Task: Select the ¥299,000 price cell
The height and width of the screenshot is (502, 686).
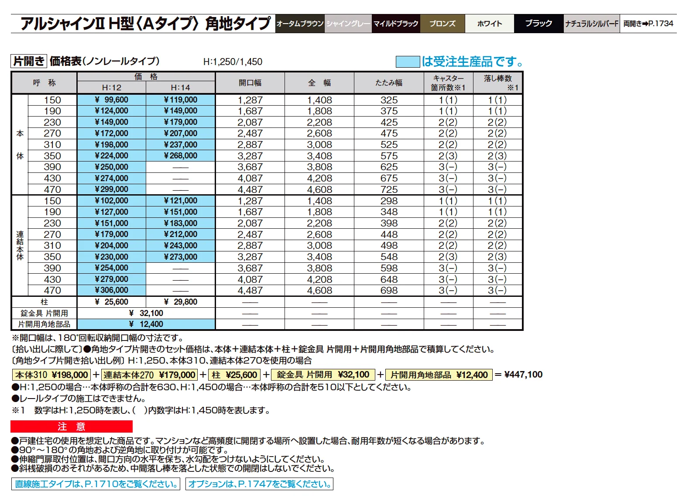Action: [x=112, y=189]
